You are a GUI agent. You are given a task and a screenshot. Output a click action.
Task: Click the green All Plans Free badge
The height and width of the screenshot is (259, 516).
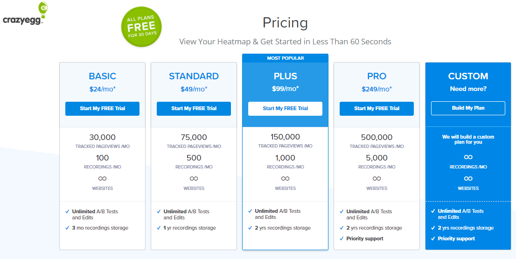(141, 28)
